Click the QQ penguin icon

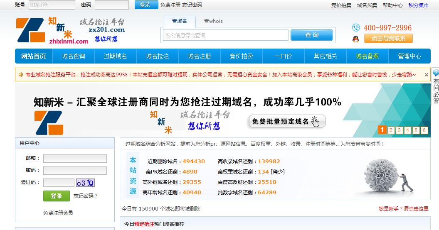click(355, 39)
